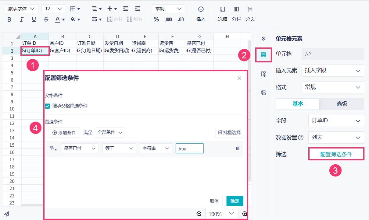Select cell B2 G(客户ID)
The image size is (369, 220).
[x=63, y=51]
